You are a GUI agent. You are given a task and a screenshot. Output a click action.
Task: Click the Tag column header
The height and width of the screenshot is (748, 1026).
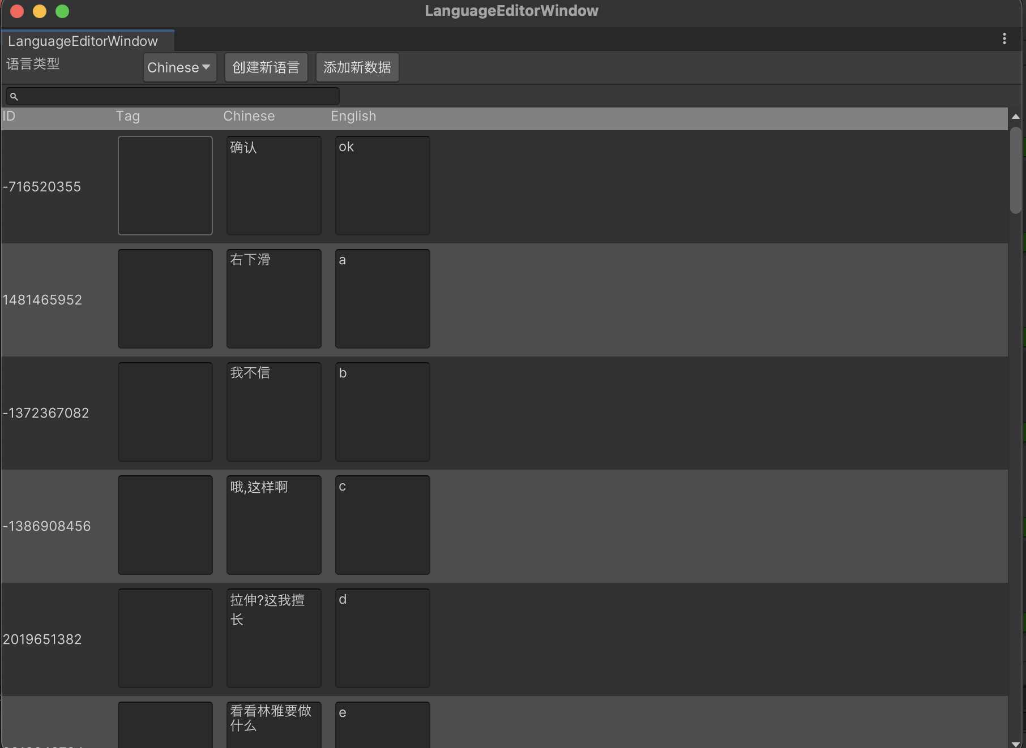[128, 117]
